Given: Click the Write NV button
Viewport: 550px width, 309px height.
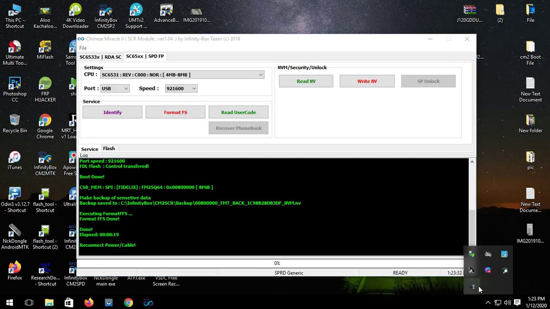Looking at the screenshot, I should tap(367, 81).
